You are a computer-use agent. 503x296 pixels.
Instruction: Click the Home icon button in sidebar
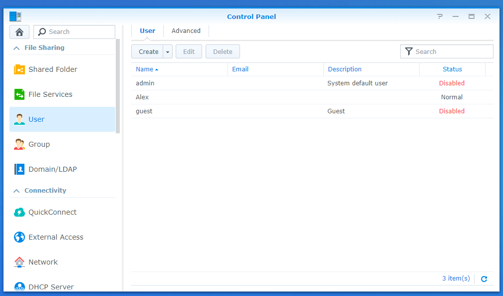(x=19, y=32)
